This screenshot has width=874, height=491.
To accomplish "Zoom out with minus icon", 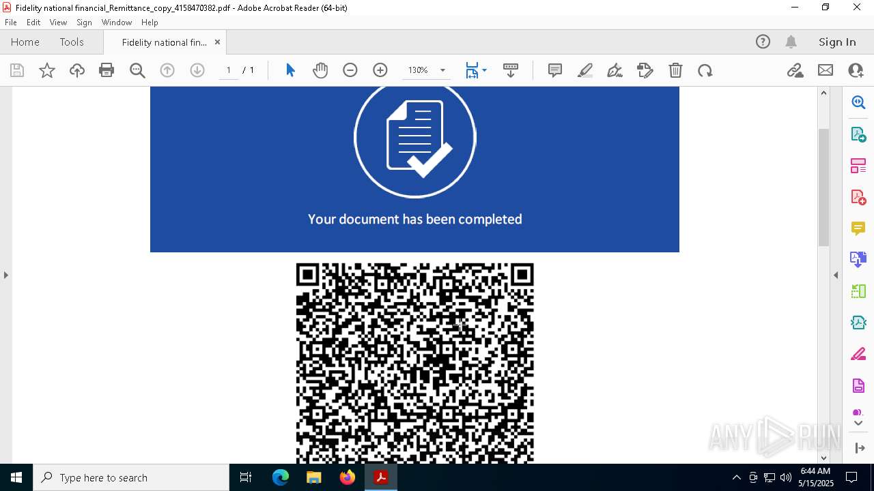I will pyautogui.click(x=350, y=70).
